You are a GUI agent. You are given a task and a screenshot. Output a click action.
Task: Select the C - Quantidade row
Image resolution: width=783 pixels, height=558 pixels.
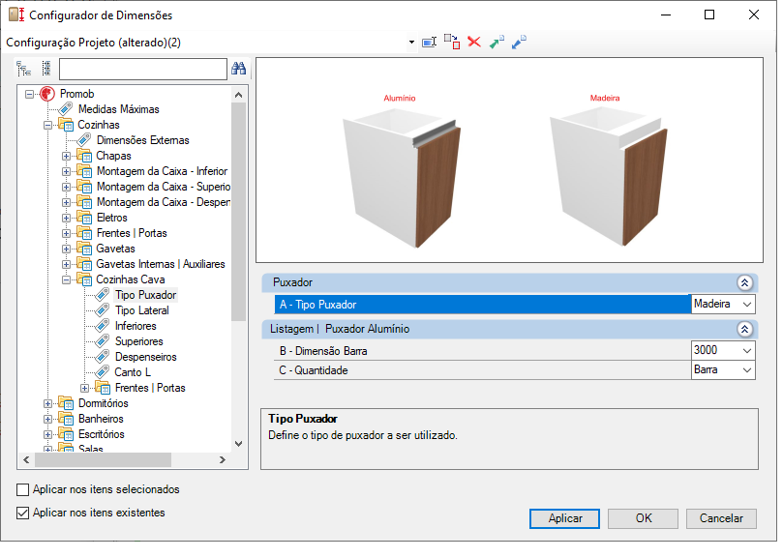(x=482, y=370)
